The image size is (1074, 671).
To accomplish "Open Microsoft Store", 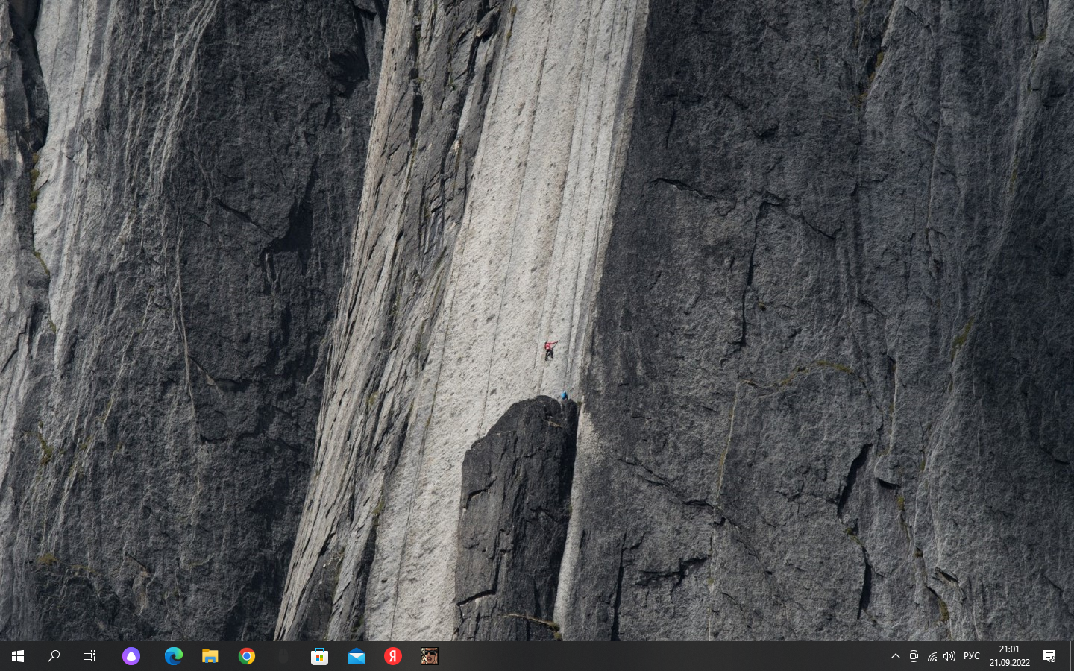I will 320,656.
